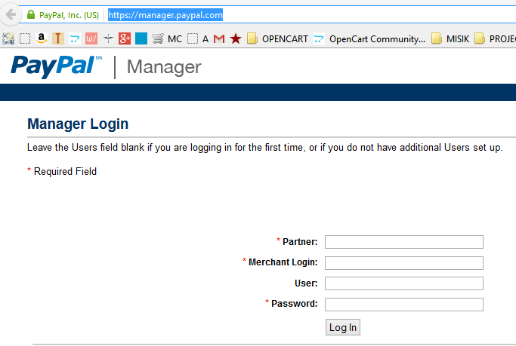The width and height of the screenshot is (516, 346).
Task: Open the tan T bookmark icon
Action: click(x=58, y=38)
